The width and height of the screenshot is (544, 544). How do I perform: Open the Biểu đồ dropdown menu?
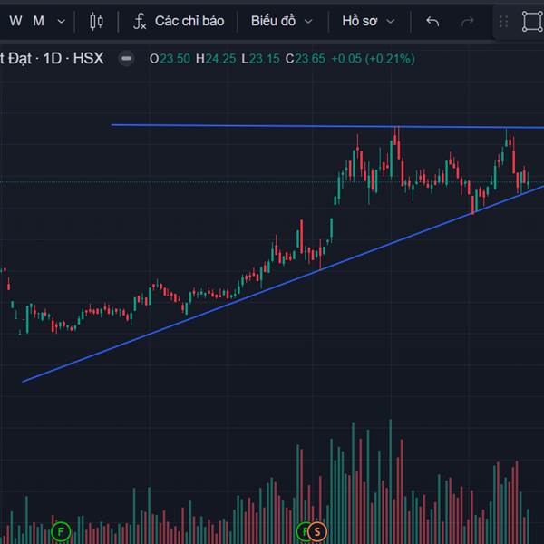(x=282, y=21)
